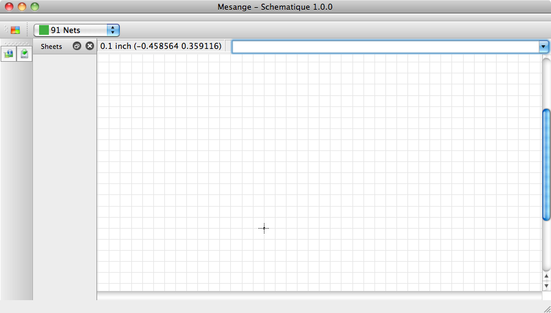Click the vertical scrollbar thumb
Screen dimensions: 551x313
click(x=546, y=165)
